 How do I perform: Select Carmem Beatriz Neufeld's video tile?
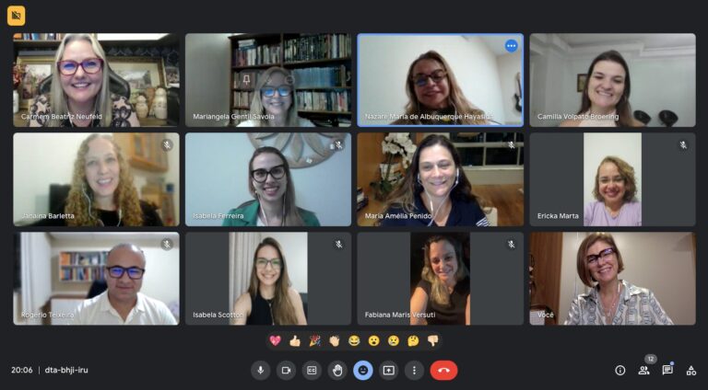tap(96, 80)
